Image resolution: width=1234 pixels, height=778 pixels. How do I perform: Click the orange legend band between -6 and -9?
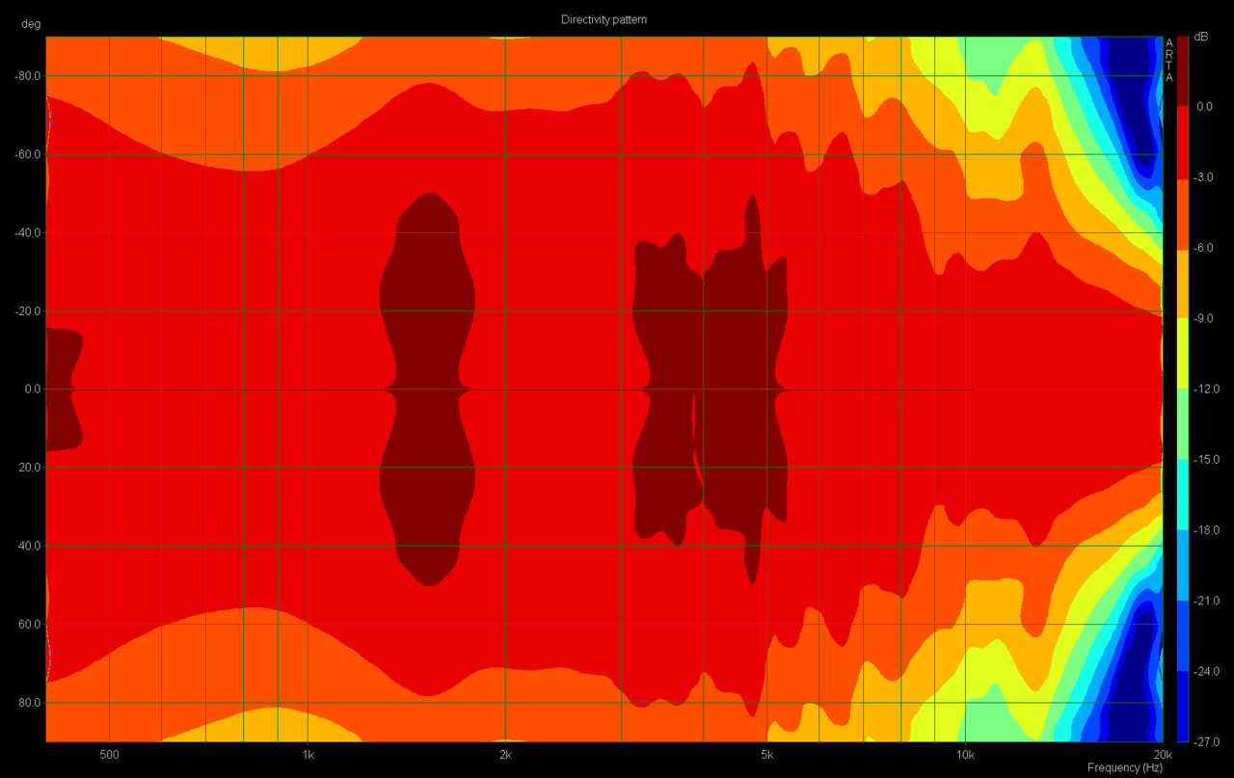[x=1183, y=282]
